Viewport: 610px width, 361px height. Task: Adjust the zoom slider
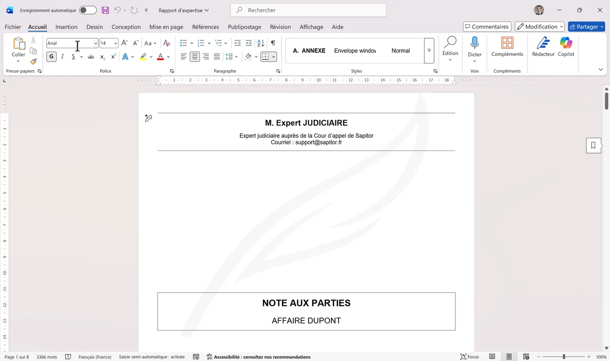point(564,356)
